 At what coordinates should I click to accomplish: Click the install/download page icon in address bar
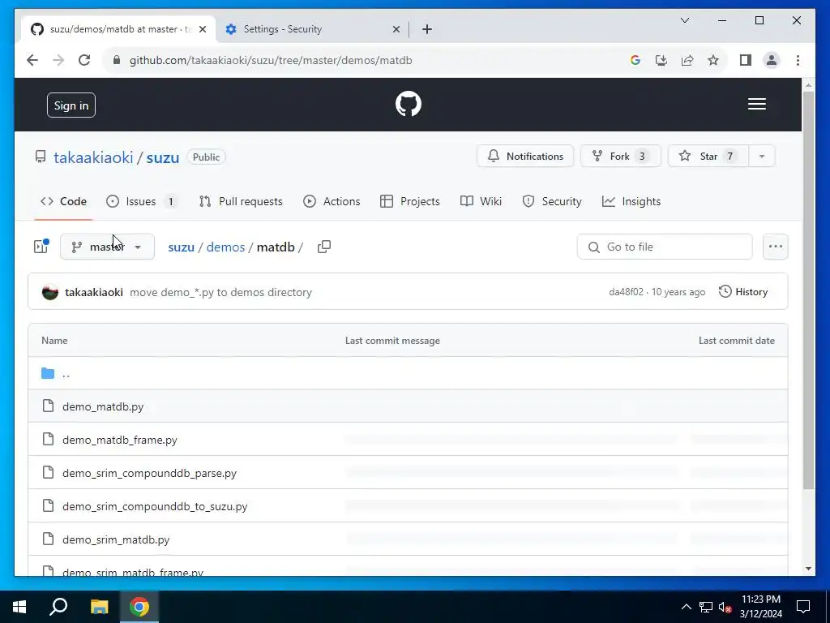[x=661, y=60]
